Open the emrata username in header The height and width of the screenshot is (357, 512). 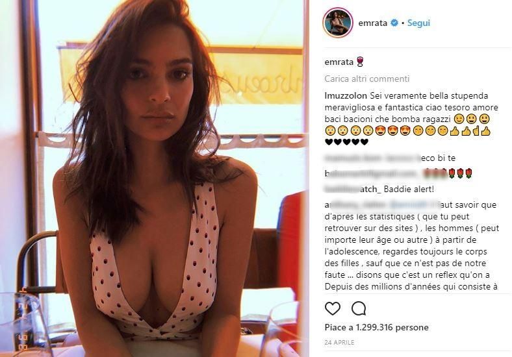point(372,23)
